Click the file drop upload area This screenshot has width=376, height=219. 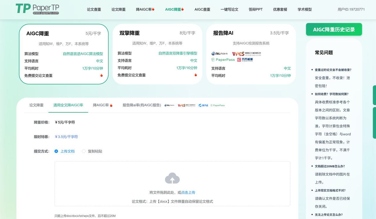point(172,184)
